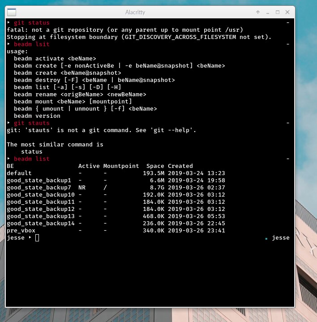Image resolution: width=317 pixels, height=322 pixels.
Task: Click 'The most similar command is' line
Action: coord(55,145)
